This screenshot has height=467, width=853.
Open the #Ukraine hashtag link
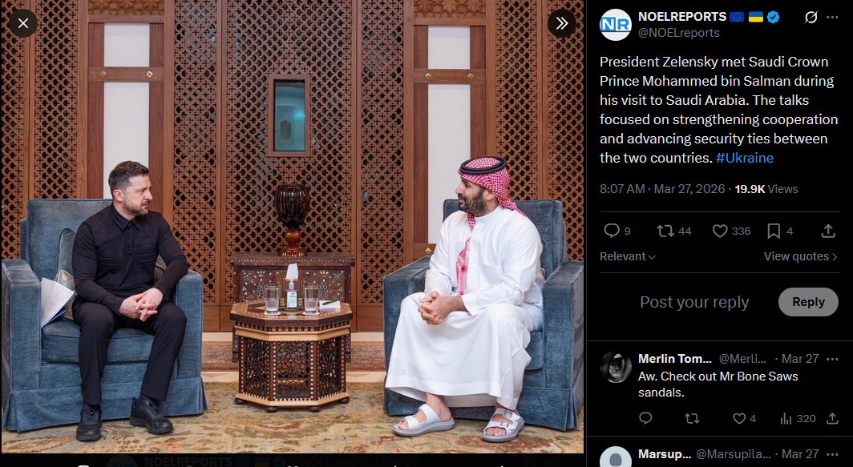tap(744, 159)
